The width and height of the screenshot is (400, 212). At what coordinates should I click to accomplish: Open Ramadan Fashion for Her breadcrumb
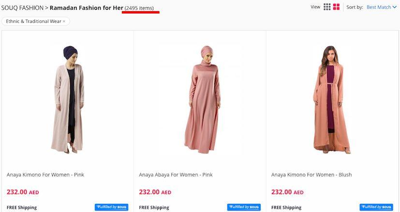click(x=86, y=8)
